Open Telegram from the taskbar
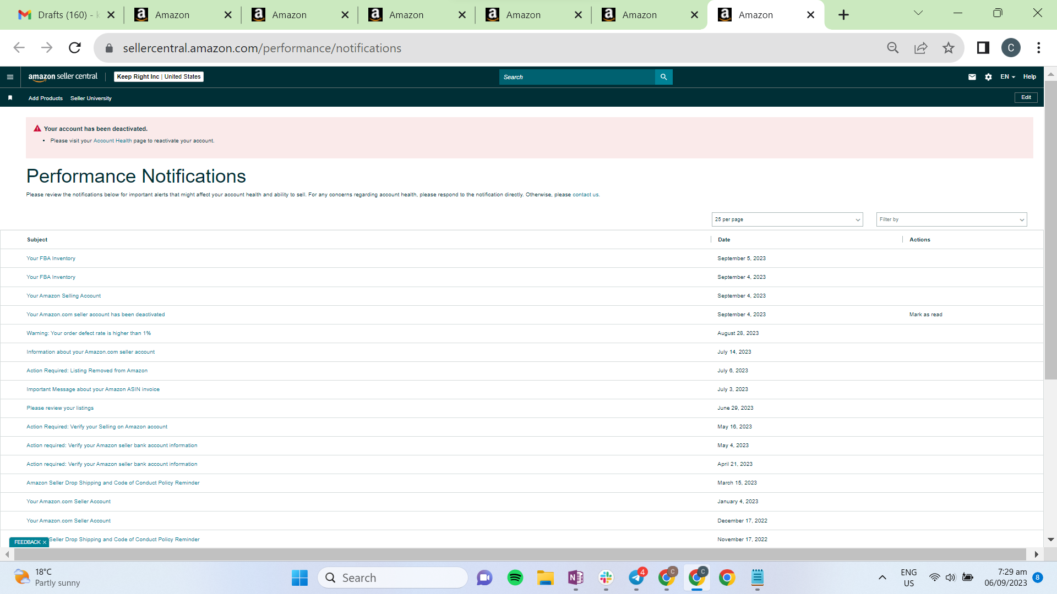Image resolution: width=1057 pixels, height=594 pixels. point(636,577)
